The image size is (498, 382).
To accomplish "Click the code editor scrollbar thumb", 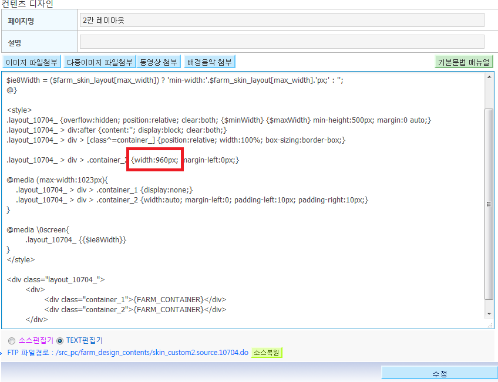I will [x=489, y=204].
